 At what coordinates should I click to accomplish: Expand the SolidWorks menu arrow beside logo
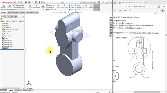[x=14, y=2]
